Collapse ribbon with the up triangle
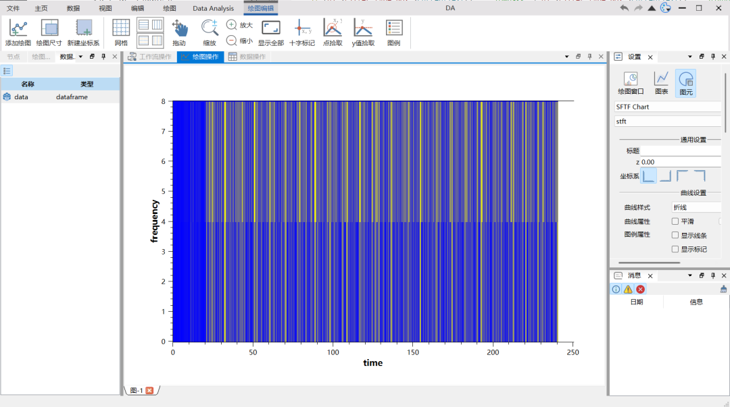This screenshot has height=407, width=730. [652, 8]
